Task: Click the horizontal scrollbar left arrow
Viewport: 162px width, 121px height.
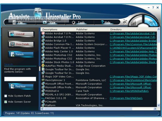Action: (x=42, y=109)
